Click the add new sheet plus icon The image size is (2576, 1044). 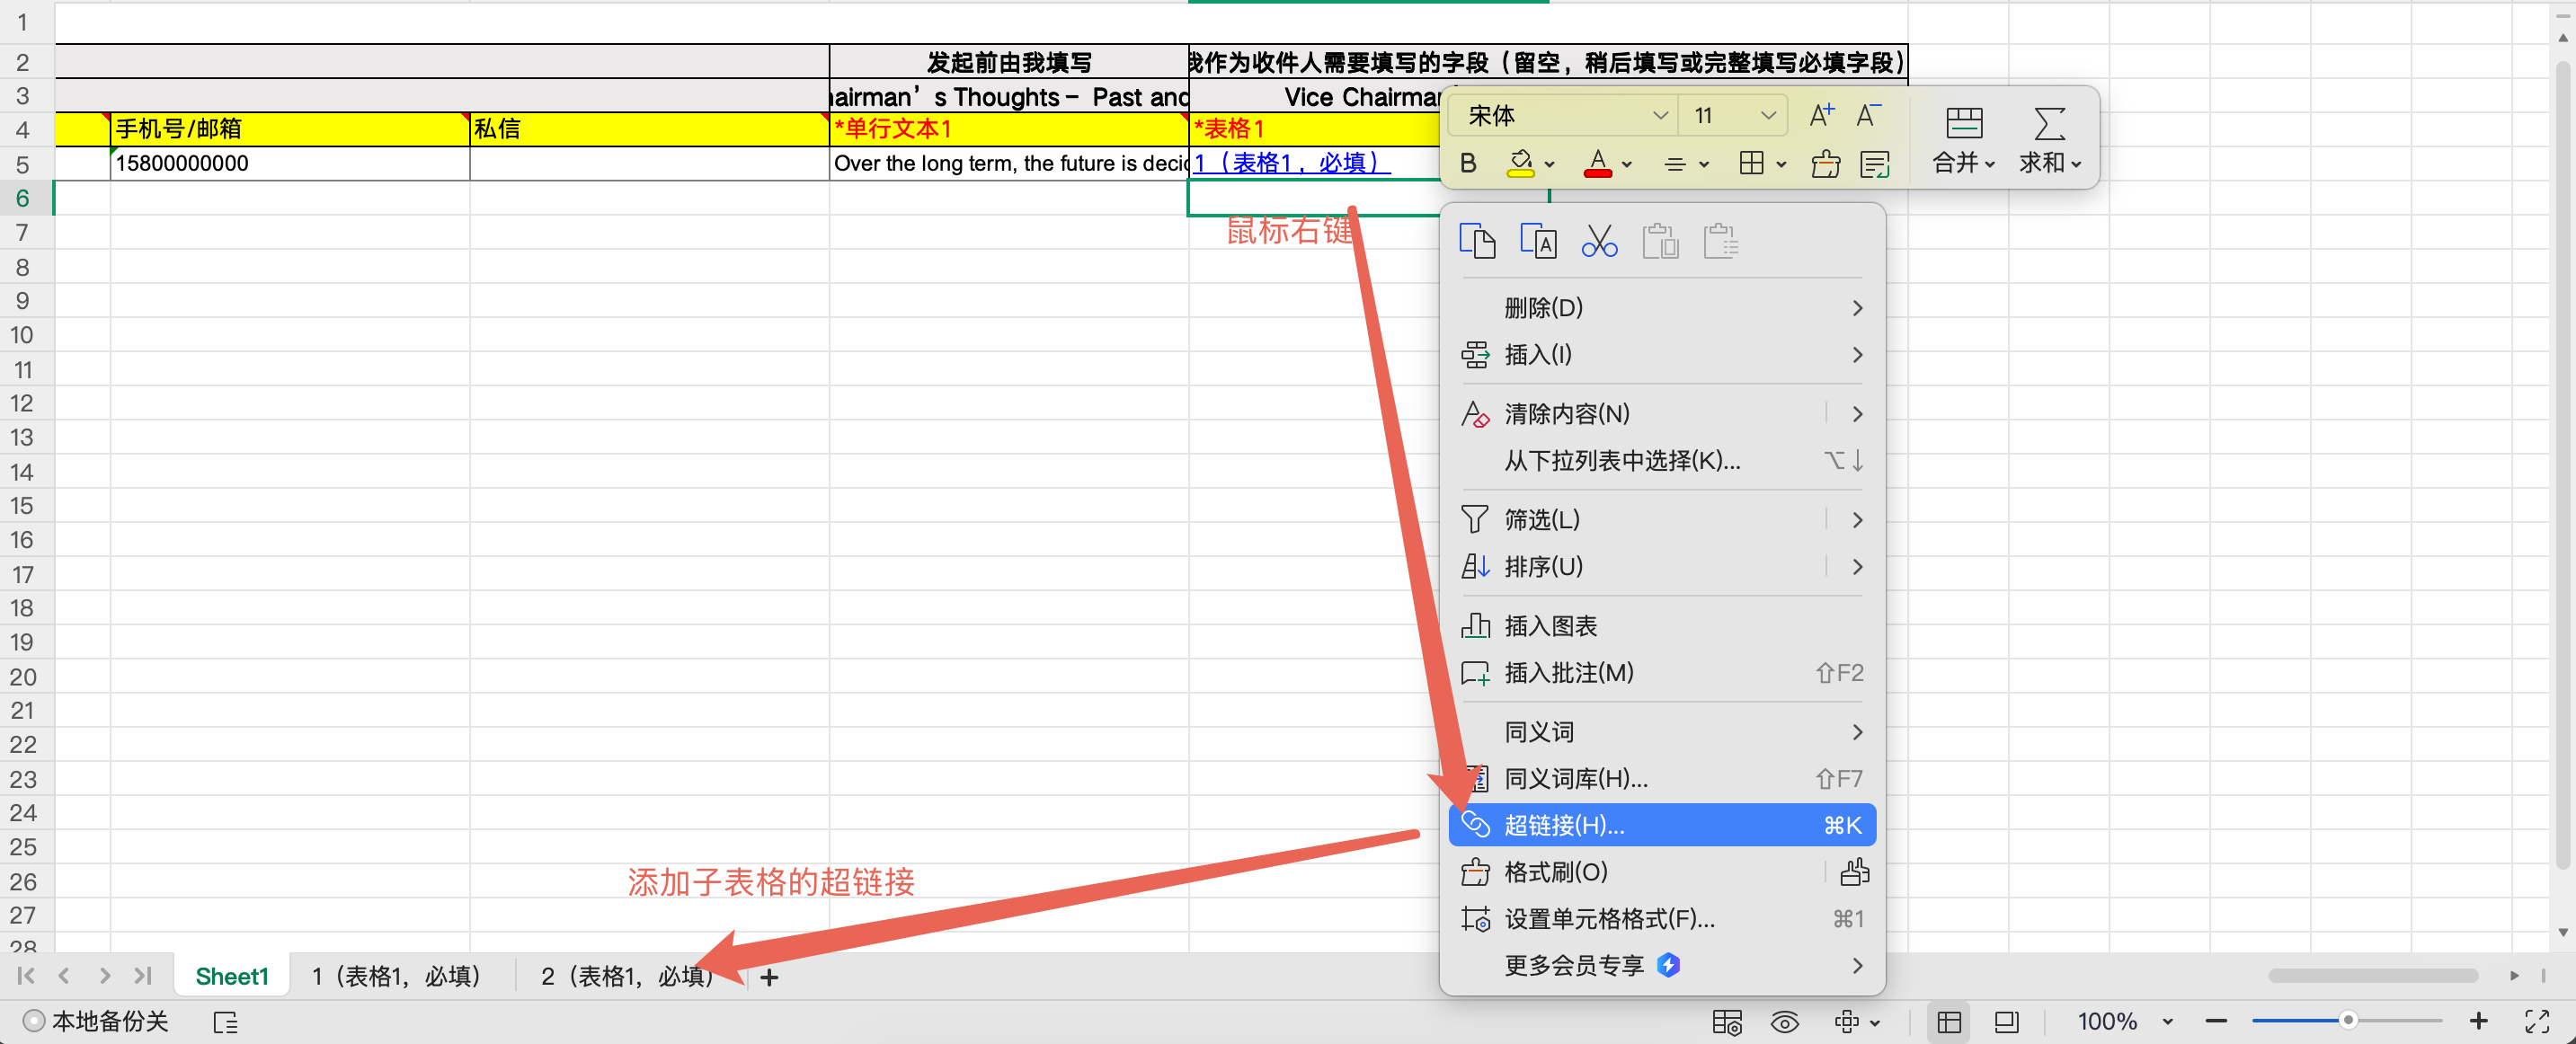[768, 977]
